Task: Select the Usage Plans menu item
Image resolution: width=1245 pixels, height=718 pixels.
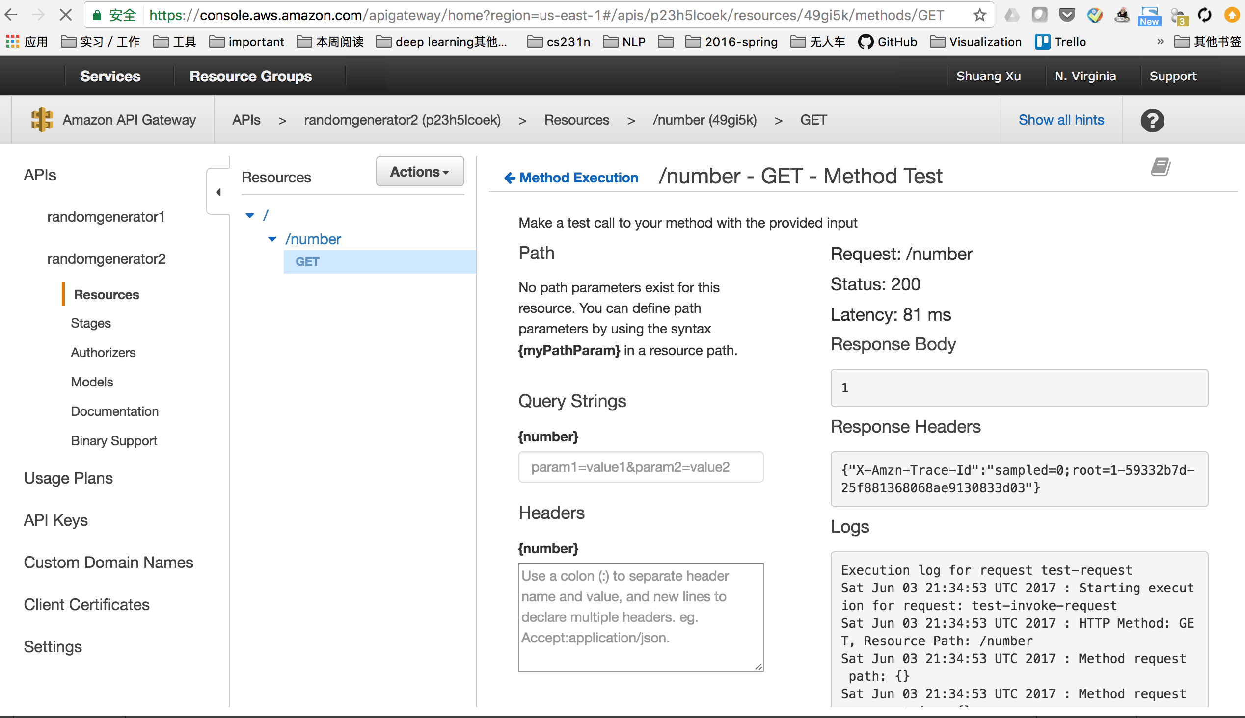Action: point(68,478)
